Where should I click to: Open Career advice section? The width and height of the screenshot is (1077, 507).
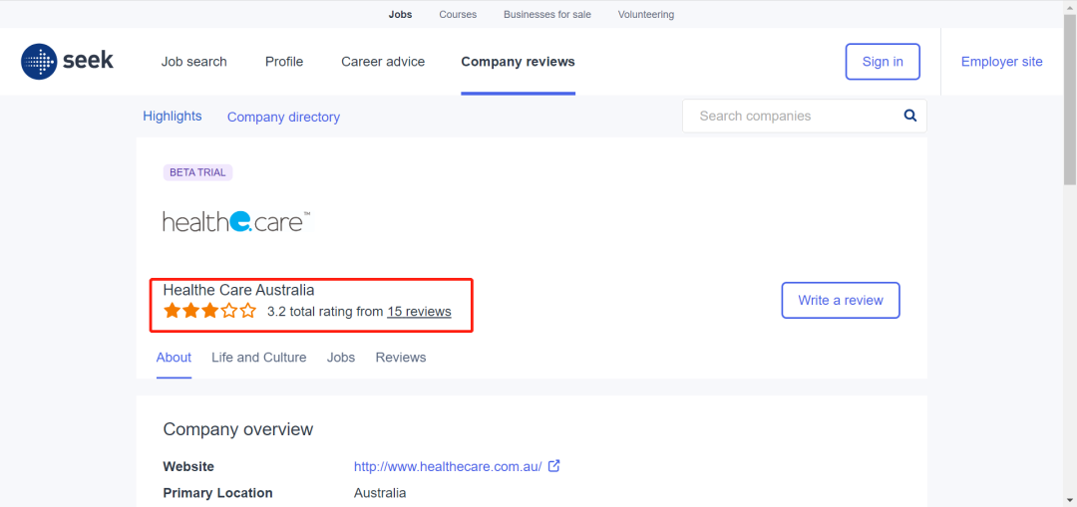pos(383,62)
